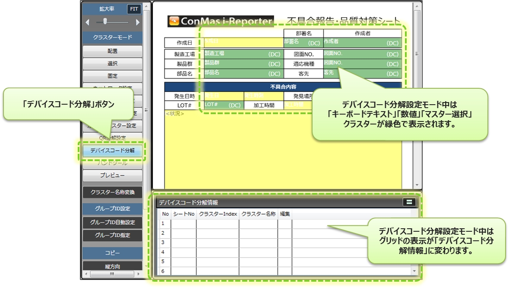The width and height of the screenshot is (509, 289).
Task: Select the コピー section header
Action: 112,253
